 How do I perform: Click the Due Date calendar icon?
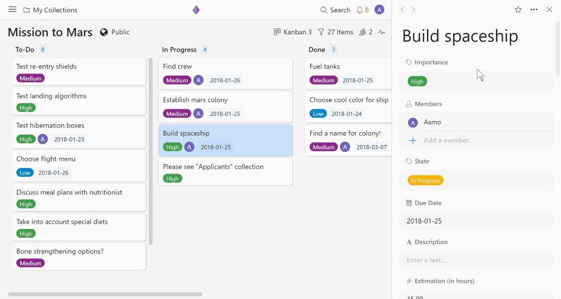pyautogui.click(x=409, y=203)
